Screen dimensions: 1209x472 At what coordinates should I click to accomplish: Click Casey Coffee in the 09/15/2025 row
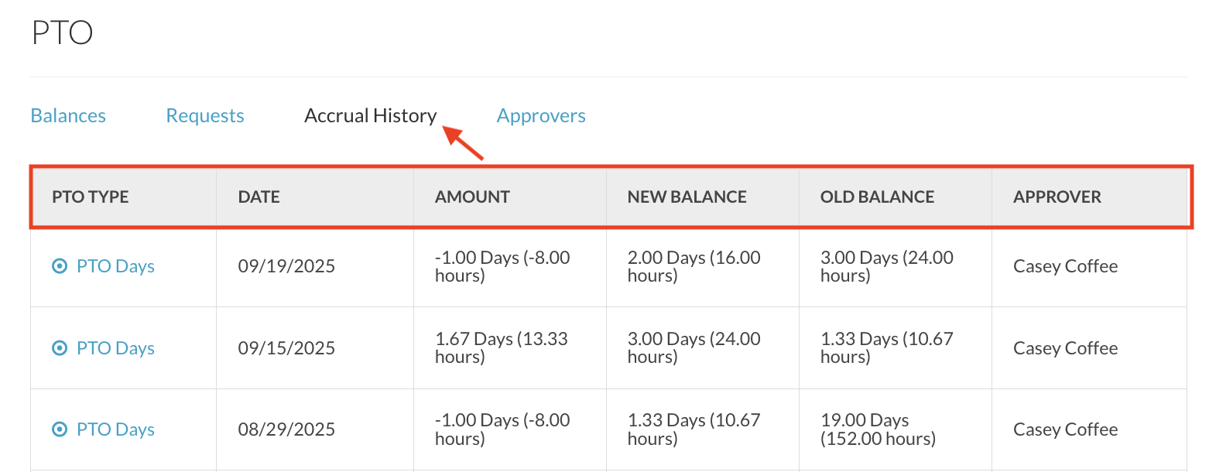point(1065,348)
